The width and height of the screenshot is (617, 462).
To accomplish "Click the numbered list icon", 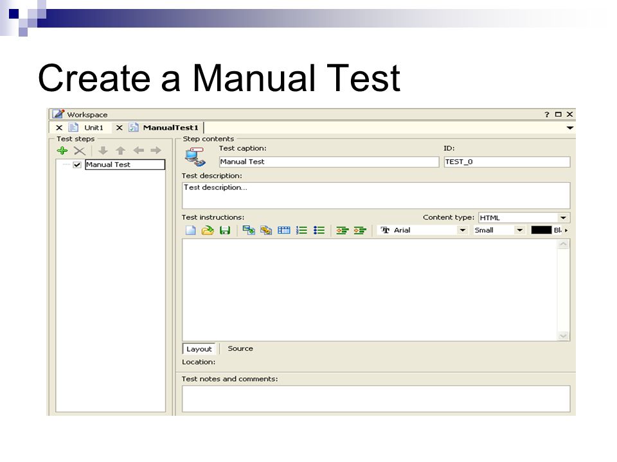I will pyautogui.click(x=301, y=230).
